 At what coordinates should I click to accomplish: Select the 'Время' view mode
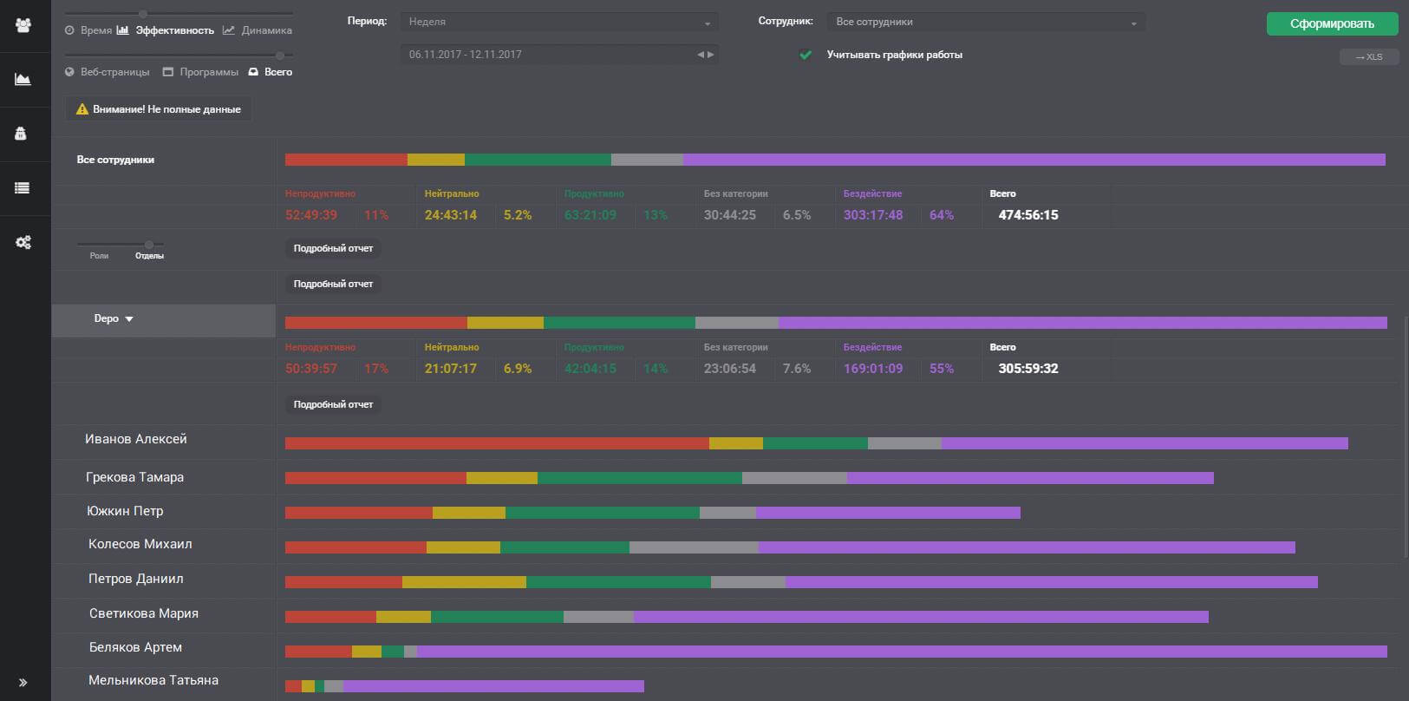pos(88,30)
